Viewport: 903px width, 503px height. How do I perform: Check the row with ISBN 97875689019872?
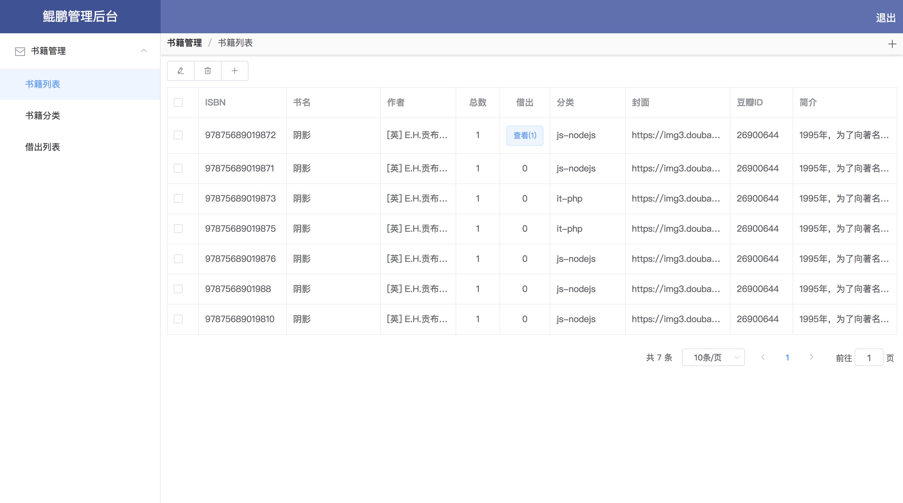tap(178, 135)
